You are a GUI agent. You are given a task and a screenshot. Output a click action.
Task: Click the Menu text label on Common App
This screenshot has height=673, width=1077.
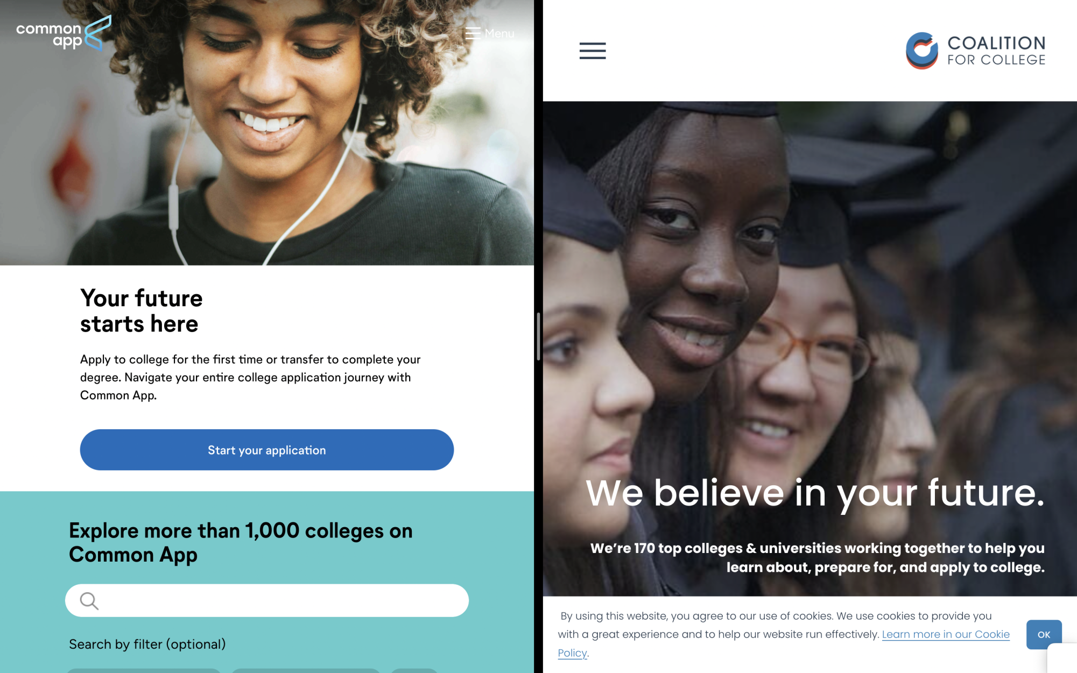pos(499,33)
